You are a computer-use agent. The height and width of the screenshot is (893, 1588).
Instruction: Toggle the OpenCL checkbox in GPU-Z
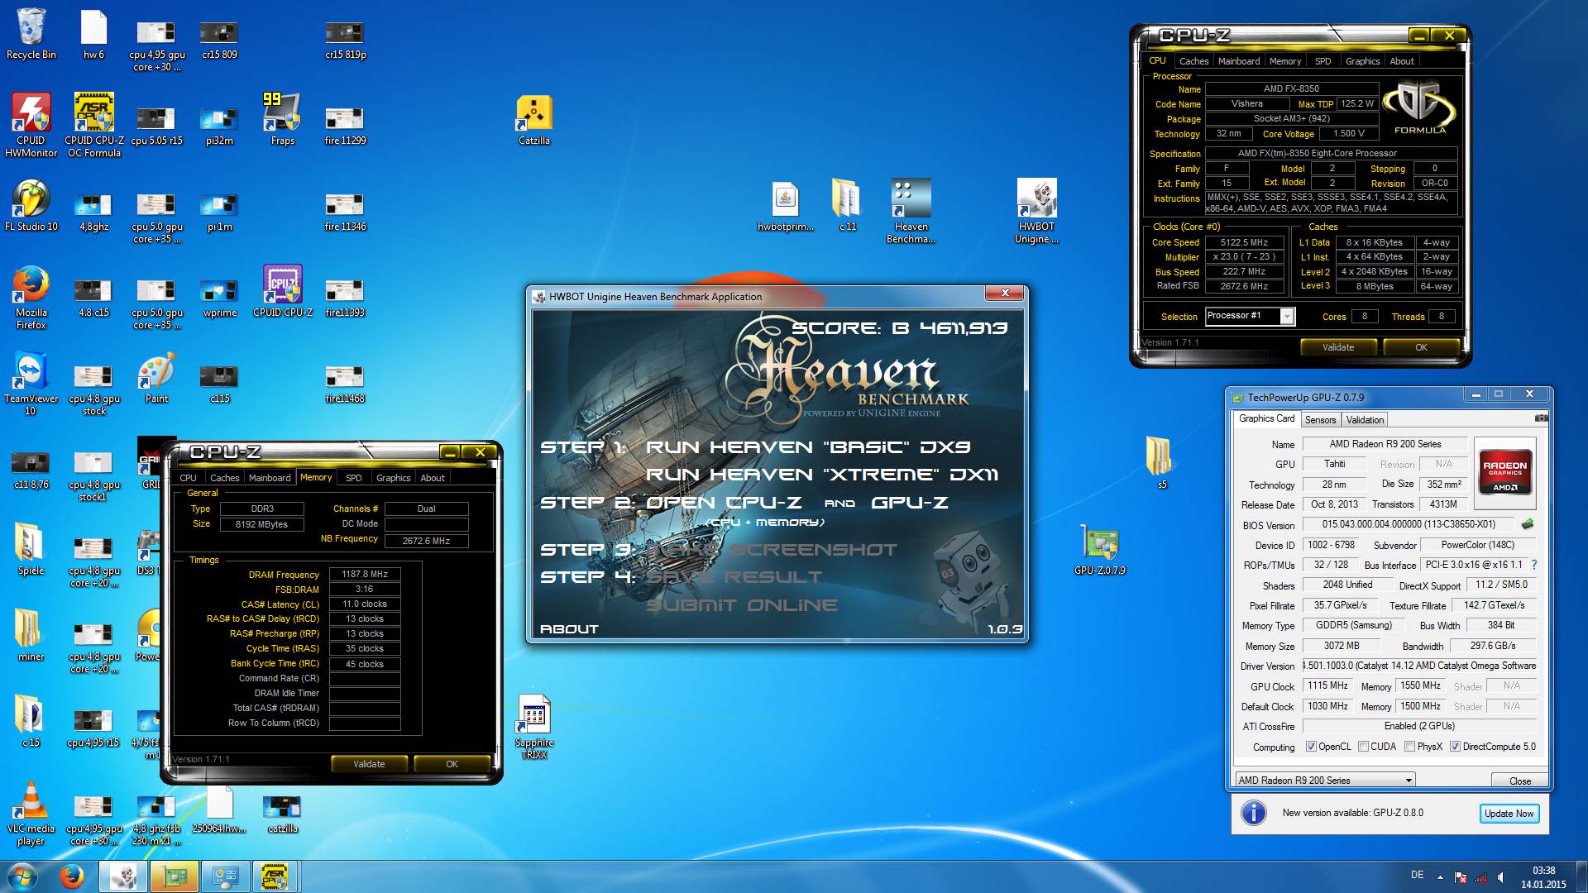pyautogui.click(x=1311, y=747)
